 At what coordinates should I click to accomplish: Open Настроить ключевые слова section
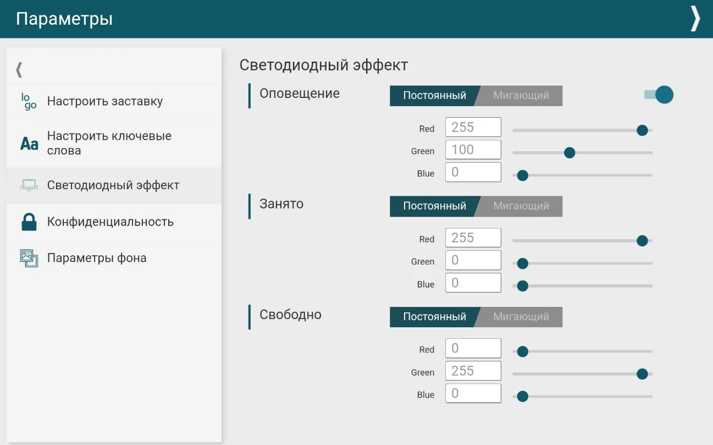pos(109,144)
